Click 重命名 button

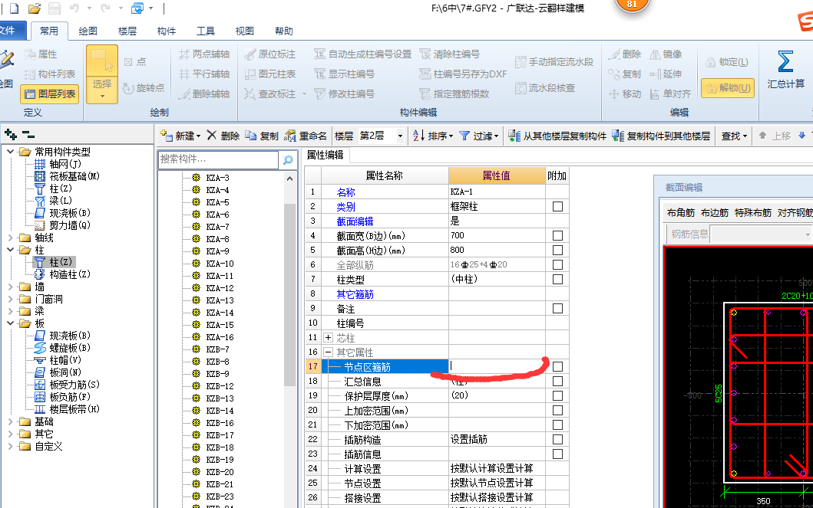[306, 136]
